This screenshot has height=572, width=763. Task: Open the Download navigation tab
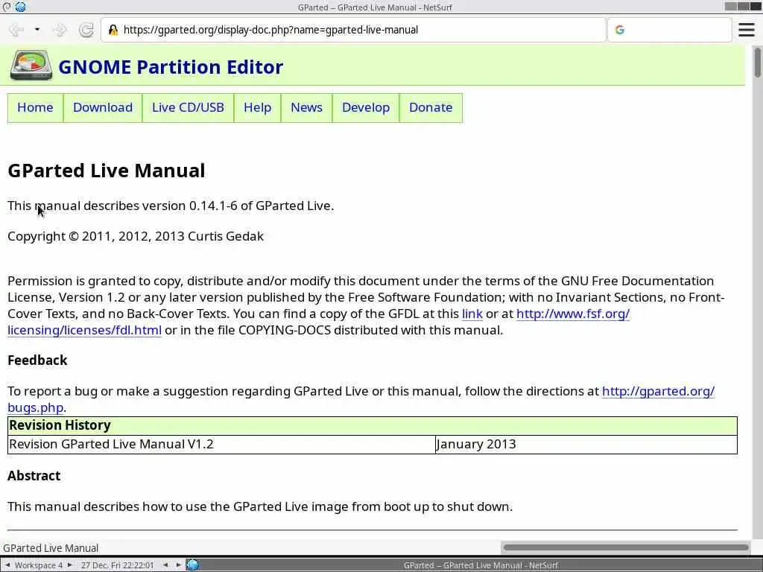[x=103, y=107]
